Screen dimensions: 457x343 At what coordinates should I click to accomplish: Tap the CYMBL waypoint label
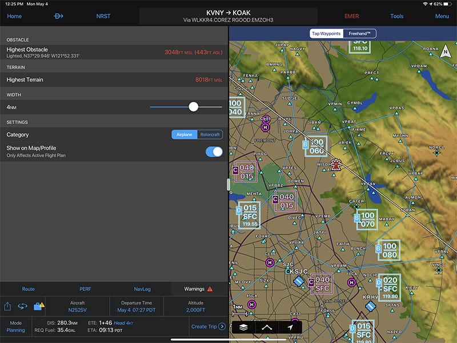[355, 103]
